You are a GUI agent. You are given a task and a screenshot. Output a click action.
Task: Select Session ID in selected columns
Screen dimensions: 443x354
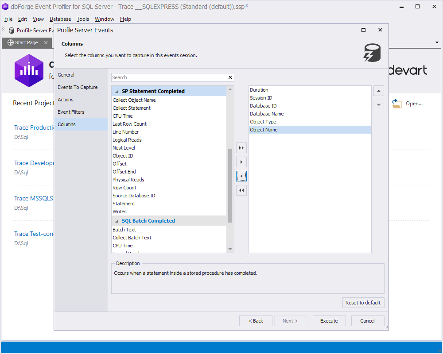pyautogui.click(x=310, y=98)
